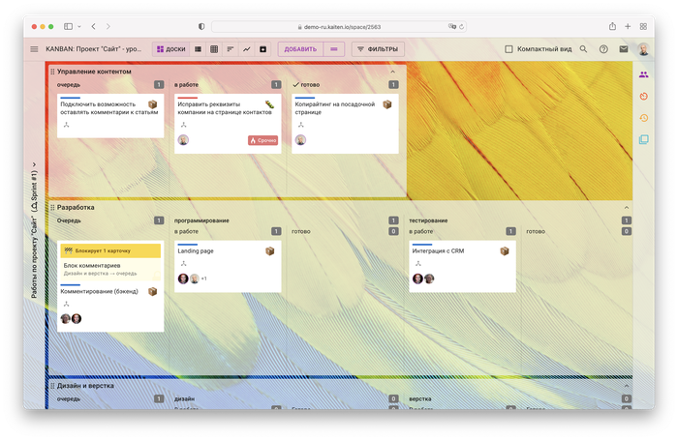Switch to the list view icon
Viewport: 678px width, 440px height.
(198, 48)
